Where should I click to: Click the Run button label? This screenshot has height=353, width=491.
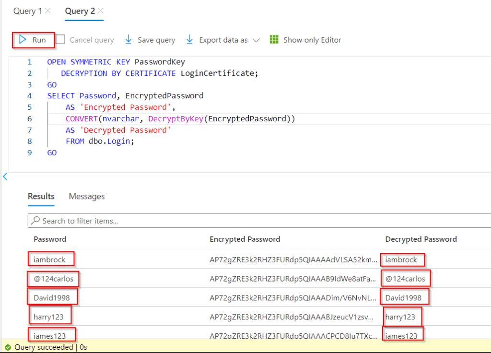[39, 40]
